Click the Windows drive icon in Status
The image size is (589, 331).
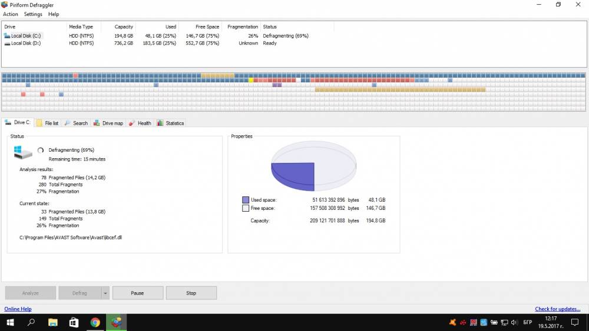(x=22, y=153)
